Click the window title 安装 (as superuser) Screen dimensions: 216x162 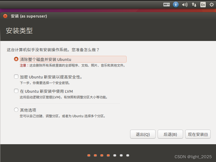coord(29,16)
